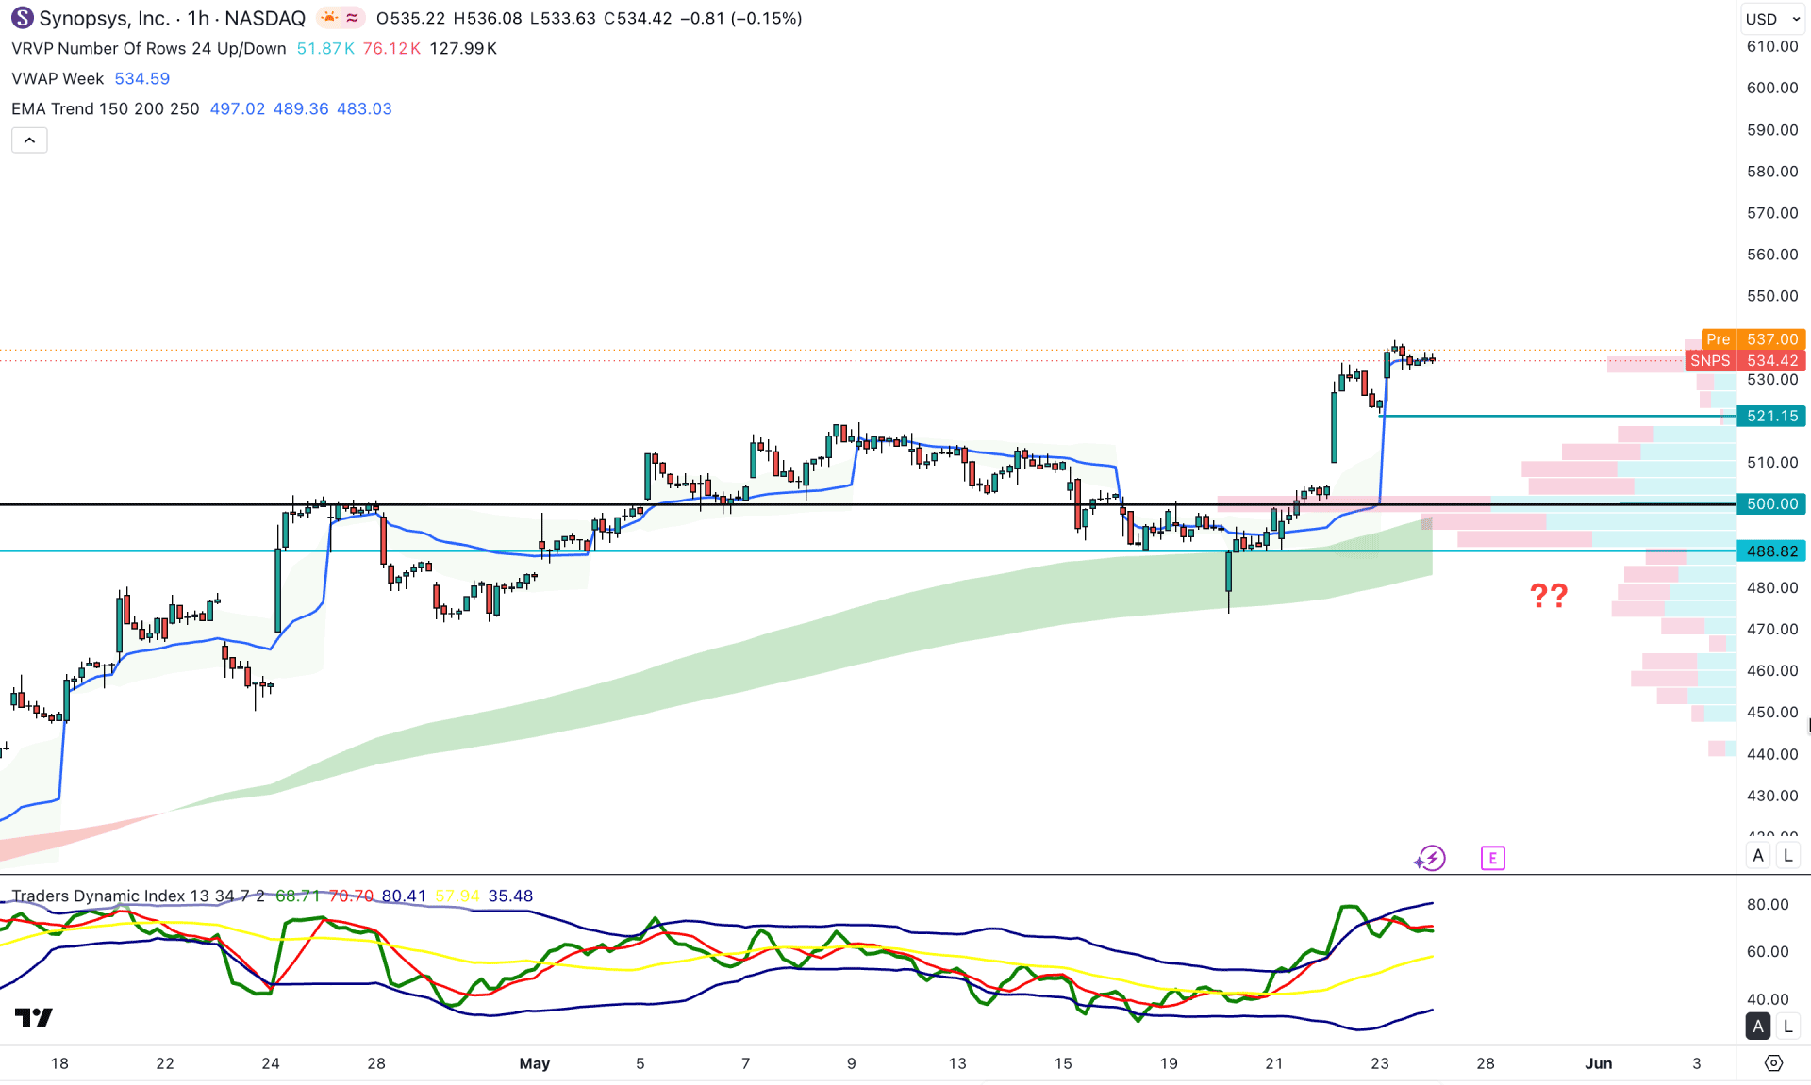Screen dimensions: 1811x1085
Task: Open the USD currency dropdown
Action: pyautogui.click(x=1772, y=19)
